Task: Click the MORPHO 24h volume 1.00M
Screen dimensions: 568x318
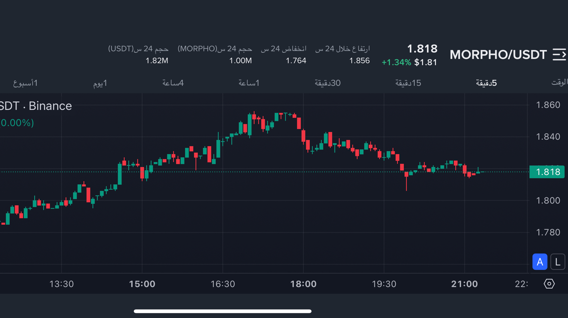Action: (x=240, y=61)
